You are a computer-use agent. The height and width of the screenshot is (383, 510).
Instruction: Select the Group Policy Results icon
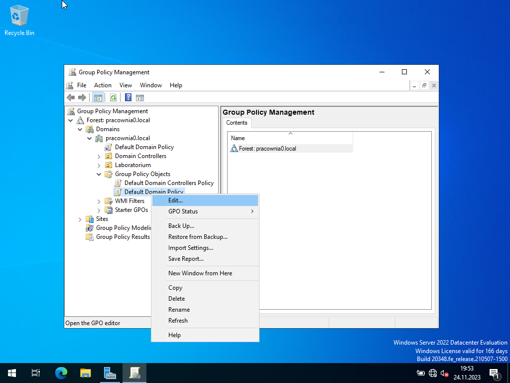point(90,237)
